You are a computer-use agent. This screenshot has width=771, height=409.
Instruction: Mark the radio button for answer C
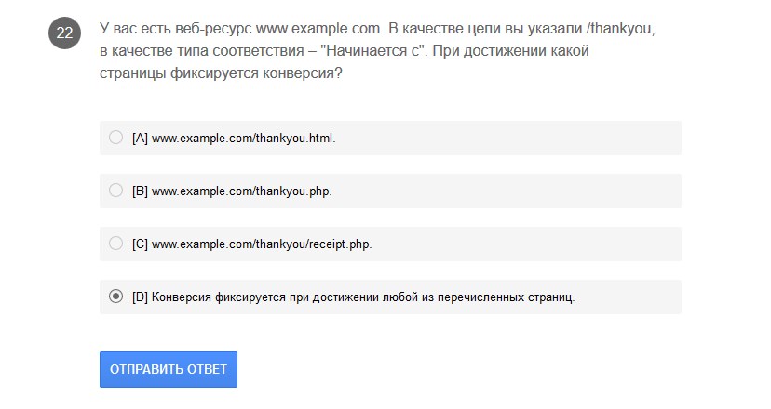(116, 243)
